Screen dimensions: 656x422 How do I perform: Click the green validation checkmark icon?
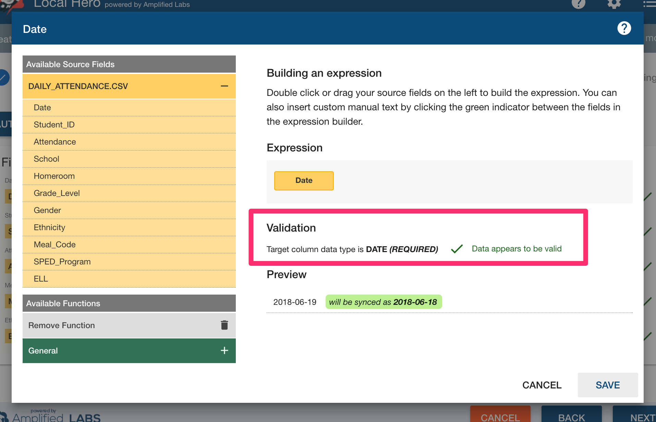[x=457, y=249]
